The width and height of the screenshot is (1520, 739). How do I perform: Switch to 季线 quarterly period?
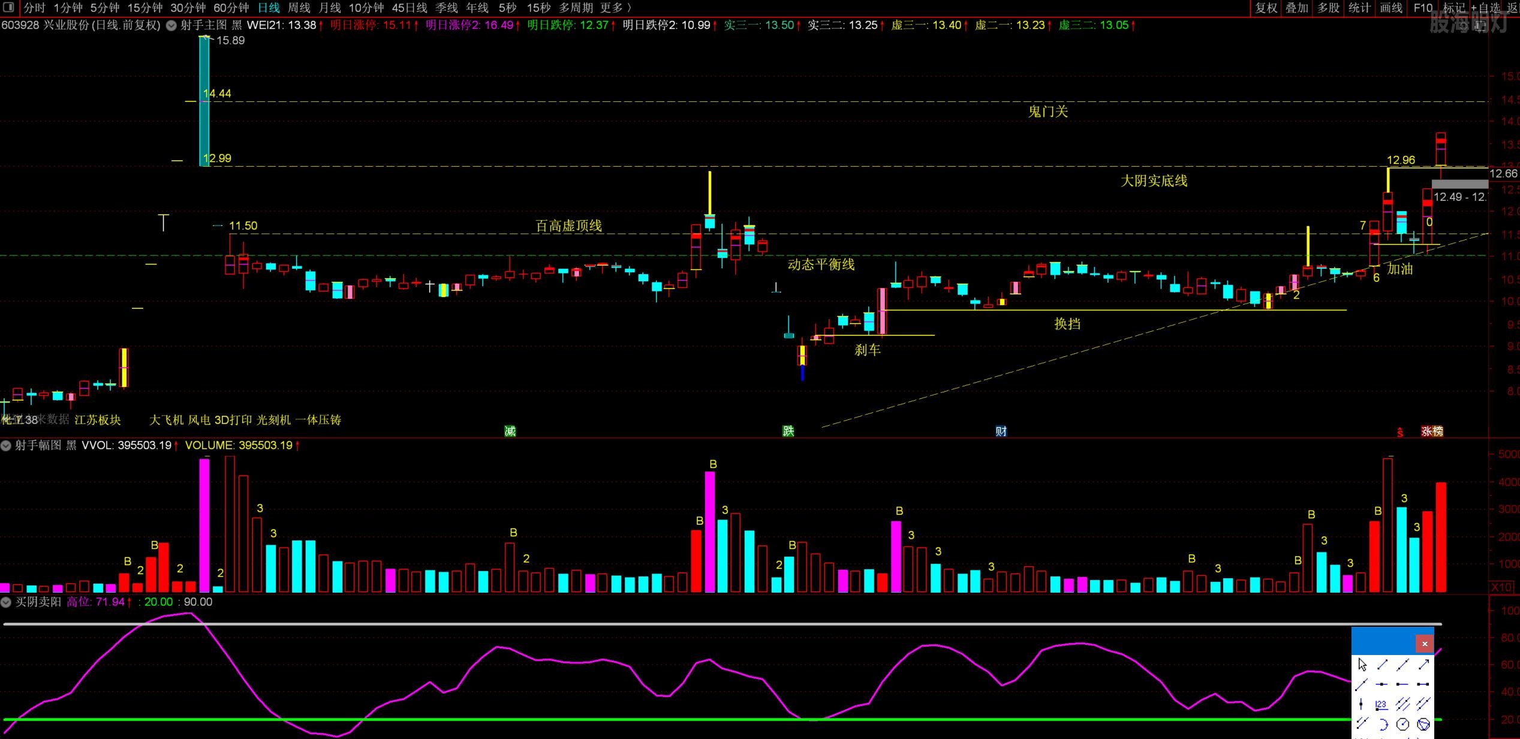pos(447,7)
